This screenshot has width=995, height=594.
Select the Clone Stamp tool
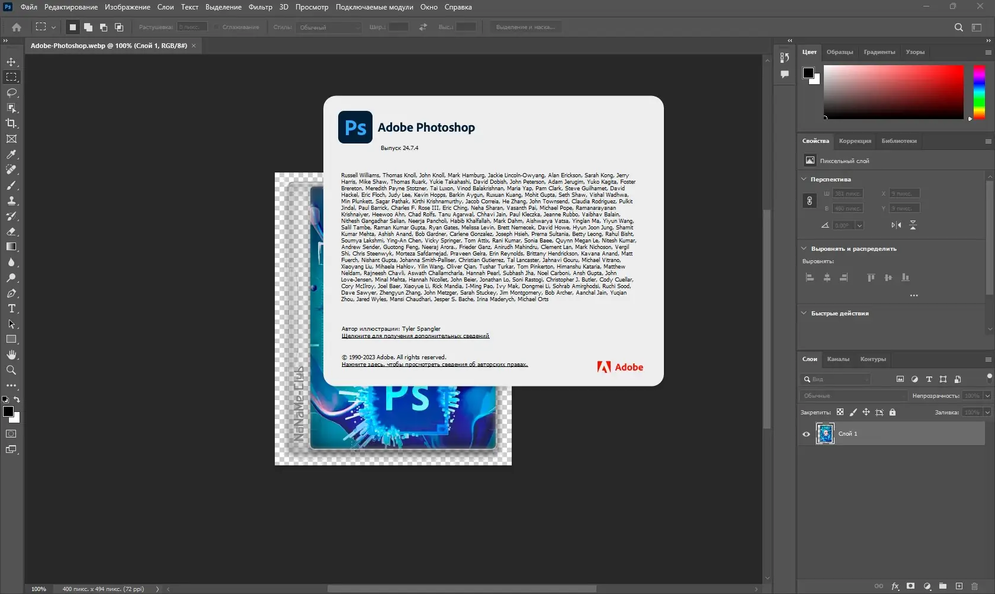[x=11, y=200]
